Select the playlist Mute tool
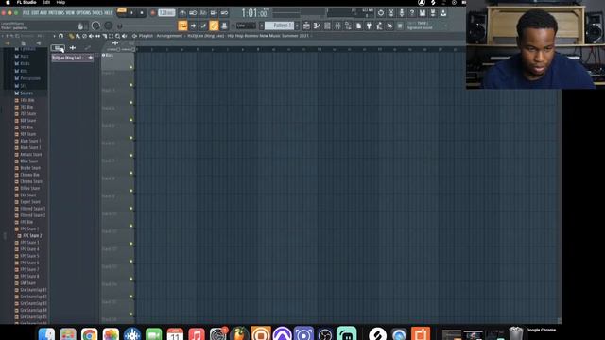Image resolution: width=605 pixels, height=340 pixels. click(x=91, y=36)
